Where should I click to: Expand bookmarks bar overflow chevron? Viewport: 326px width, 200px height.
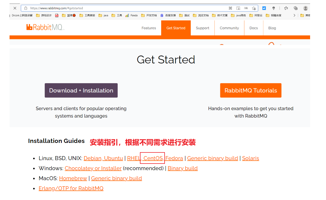point(294,15)
